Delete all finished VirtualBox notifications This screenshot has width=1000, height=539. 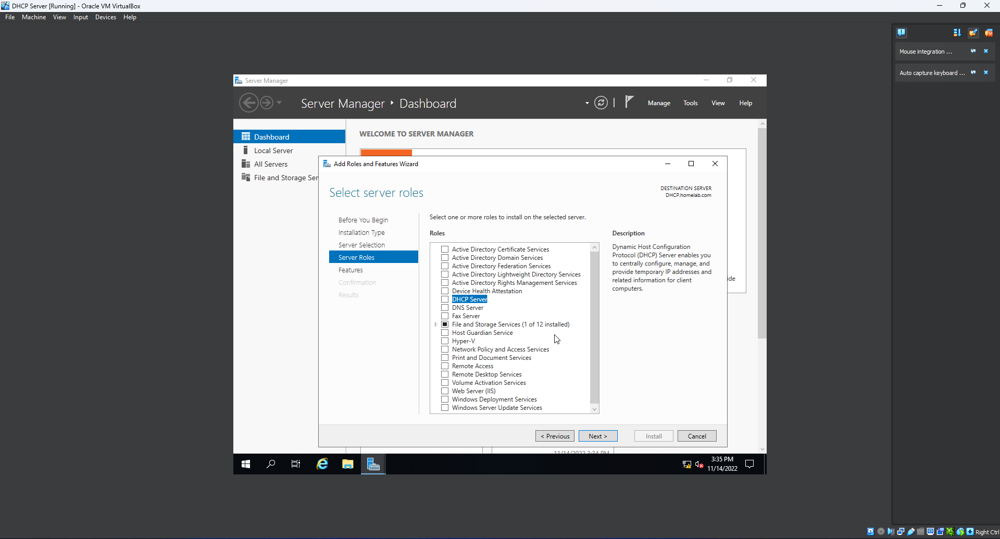pyautogui.click(x=989, y=32)
